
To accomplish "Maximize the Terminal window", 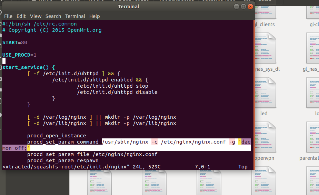I will tap(243, 7).
